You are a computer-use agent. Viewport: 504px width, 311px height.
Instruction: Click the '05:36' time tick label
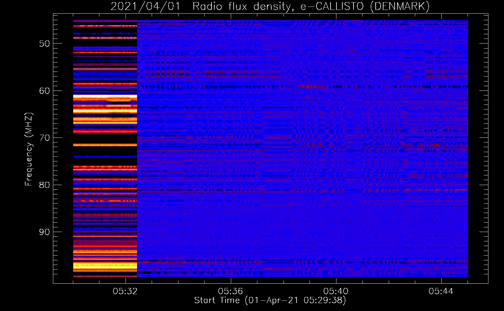tap(231, 291)
